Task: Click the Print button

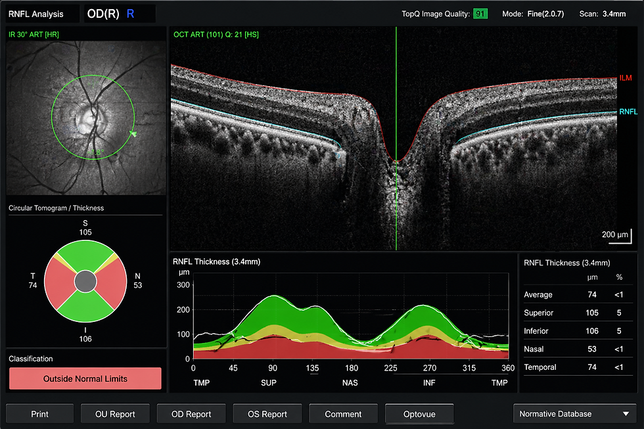Action: tap(40, 415)
